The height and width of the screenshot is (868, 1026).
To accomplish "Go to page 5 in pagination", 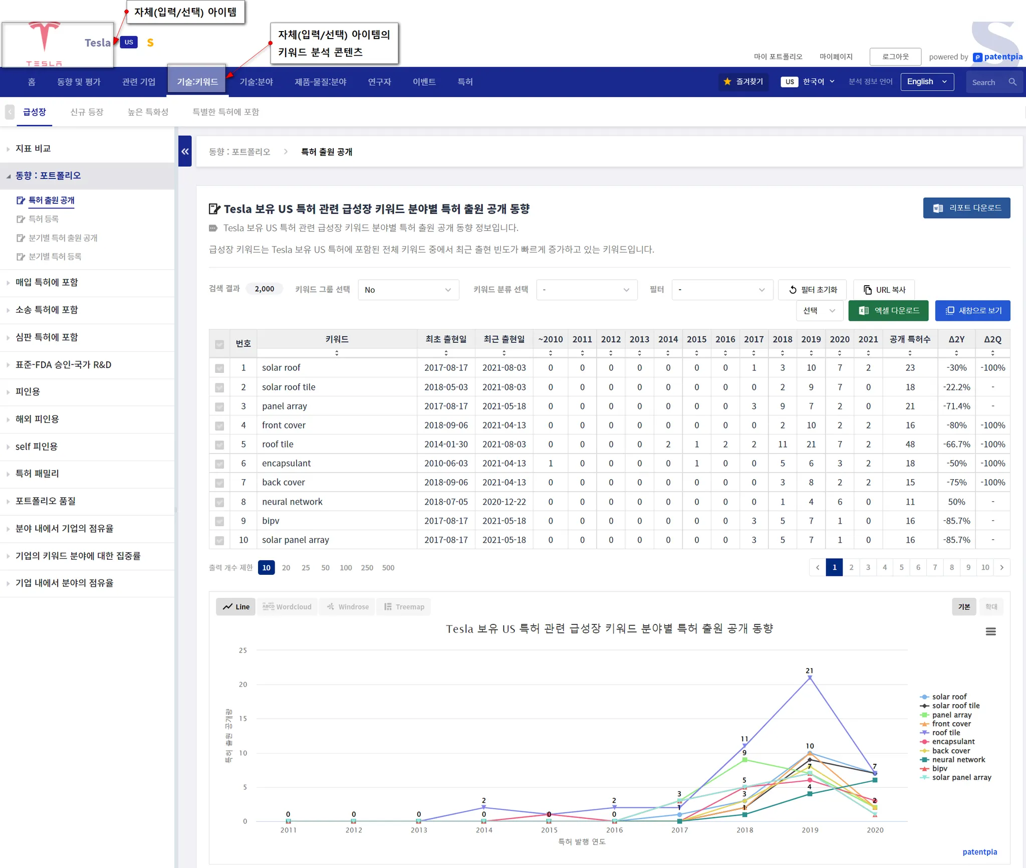I will tap(901, 568).
